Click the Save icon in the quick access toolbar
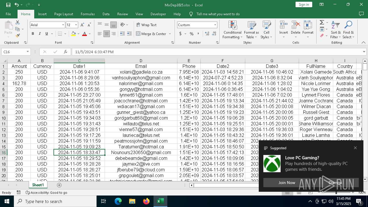The width and height of the screenshot is (368, 207). tap(8, 5)
